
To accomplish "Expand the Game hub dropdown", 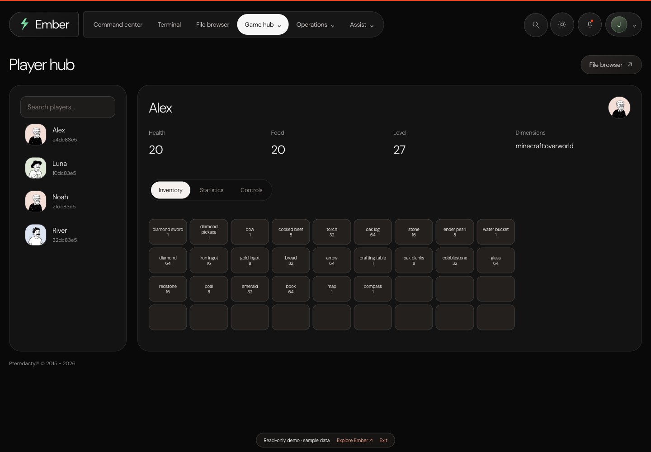I will [263, 24].
